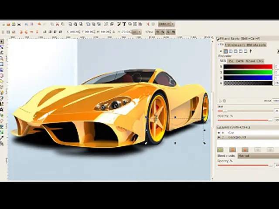Create a new document with the toolbar icon
This screenshot has width=279, height=209.
click(3, 24)
